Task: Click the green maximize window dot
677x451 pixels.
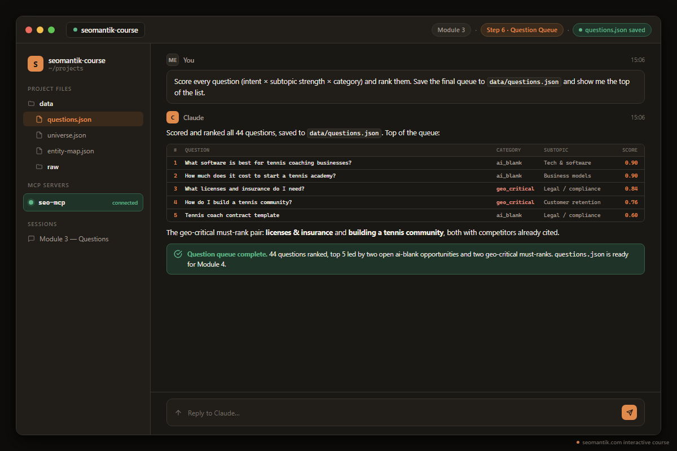Action: pyautogui.click(x=51, y=30)
